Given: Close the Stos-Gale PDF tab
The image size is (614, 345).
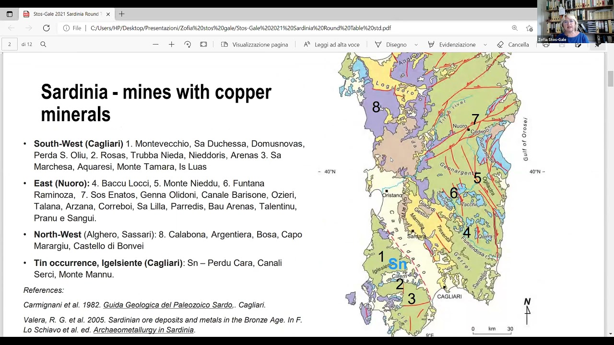Looking at the screenshot, I should (x=108, y=14).
